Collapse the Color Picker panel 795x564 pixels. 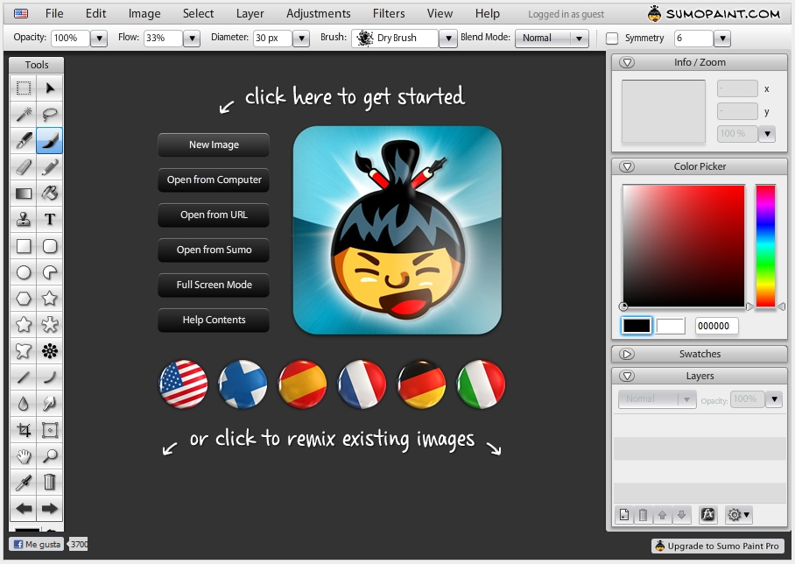627,166
